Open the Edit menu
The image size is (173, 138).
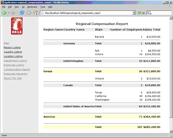[10, 7]
